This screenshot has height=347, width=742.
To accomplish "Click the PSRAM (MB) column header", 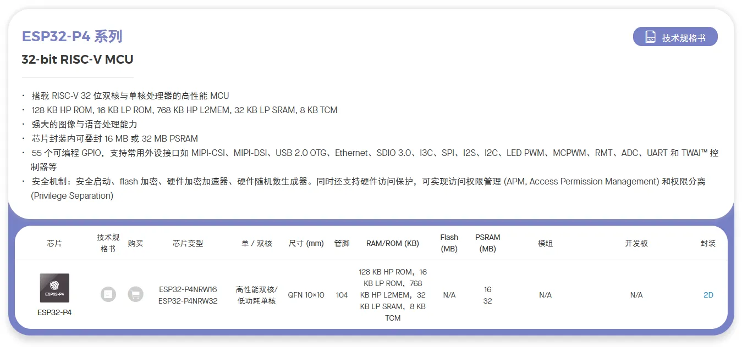I will coord(487,243).
